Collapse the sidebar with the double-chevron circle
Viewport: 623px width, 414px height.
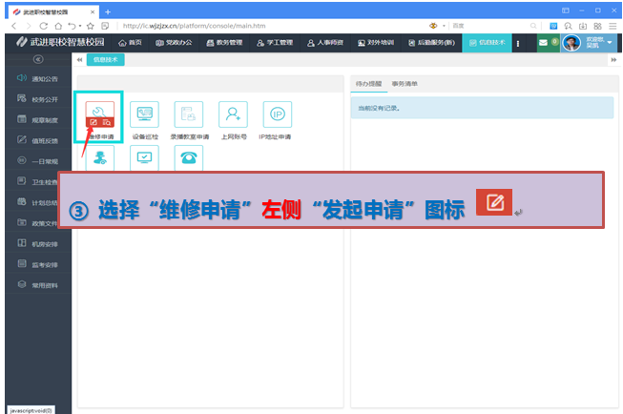[38, 59]
